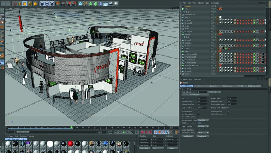Viewport: 271px width, 153px height.
Task: Toggle Use Motion System checkbox
Action: click(x=198, y=117)
